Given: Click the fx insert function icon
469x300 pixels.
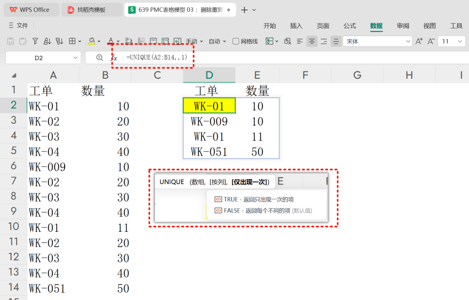Looking at the screenshot, I should (x=114, y=58).
